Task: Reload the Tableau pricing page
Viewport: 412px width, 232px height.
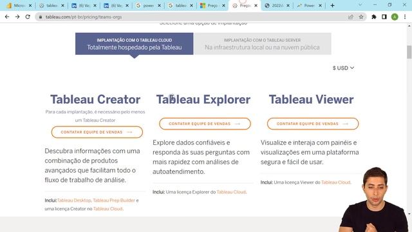Action: [x=28, y=17]
